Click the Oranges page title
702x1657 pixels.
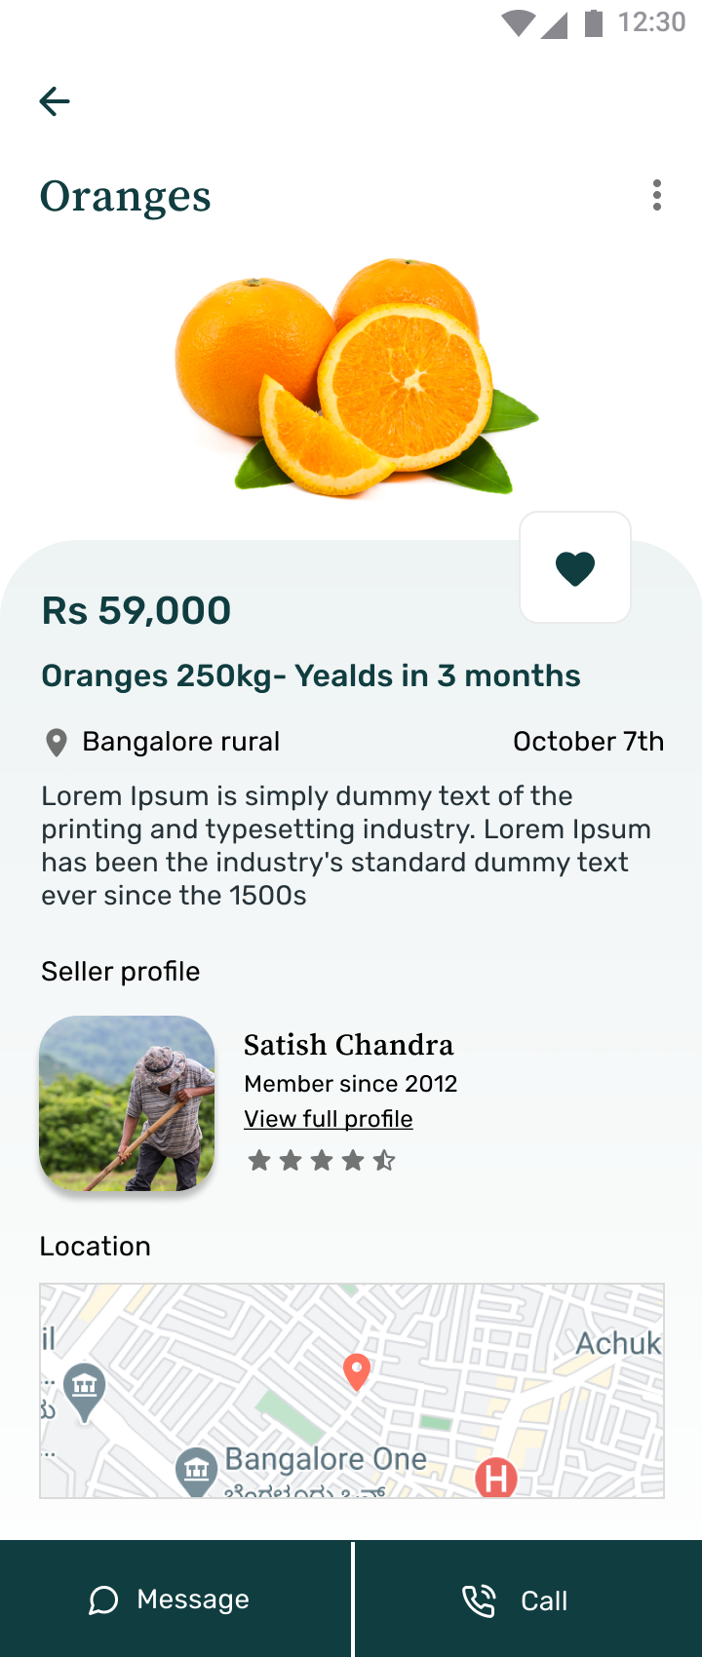coord(125,196)
